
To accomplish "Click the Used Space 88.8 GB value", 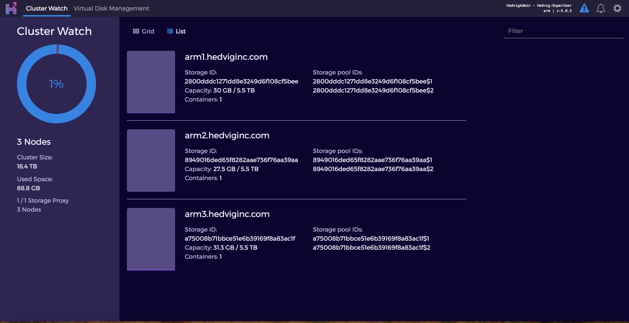I will click(28, 188).
